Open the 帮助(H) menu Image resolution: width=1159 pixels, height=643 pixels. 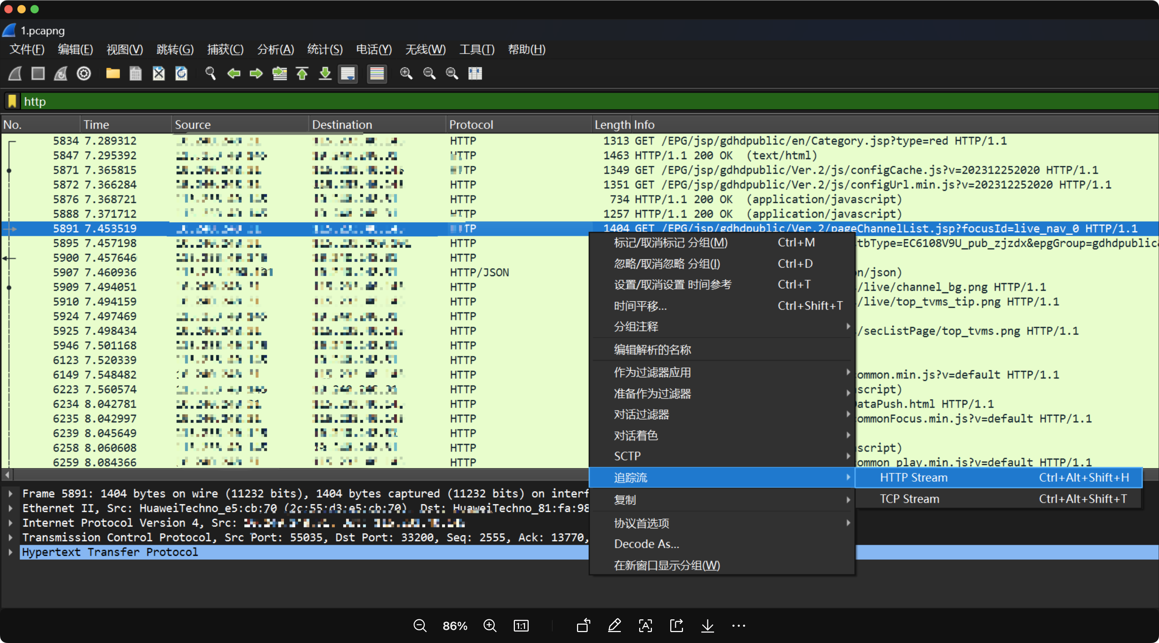click(x=527, y=49)
